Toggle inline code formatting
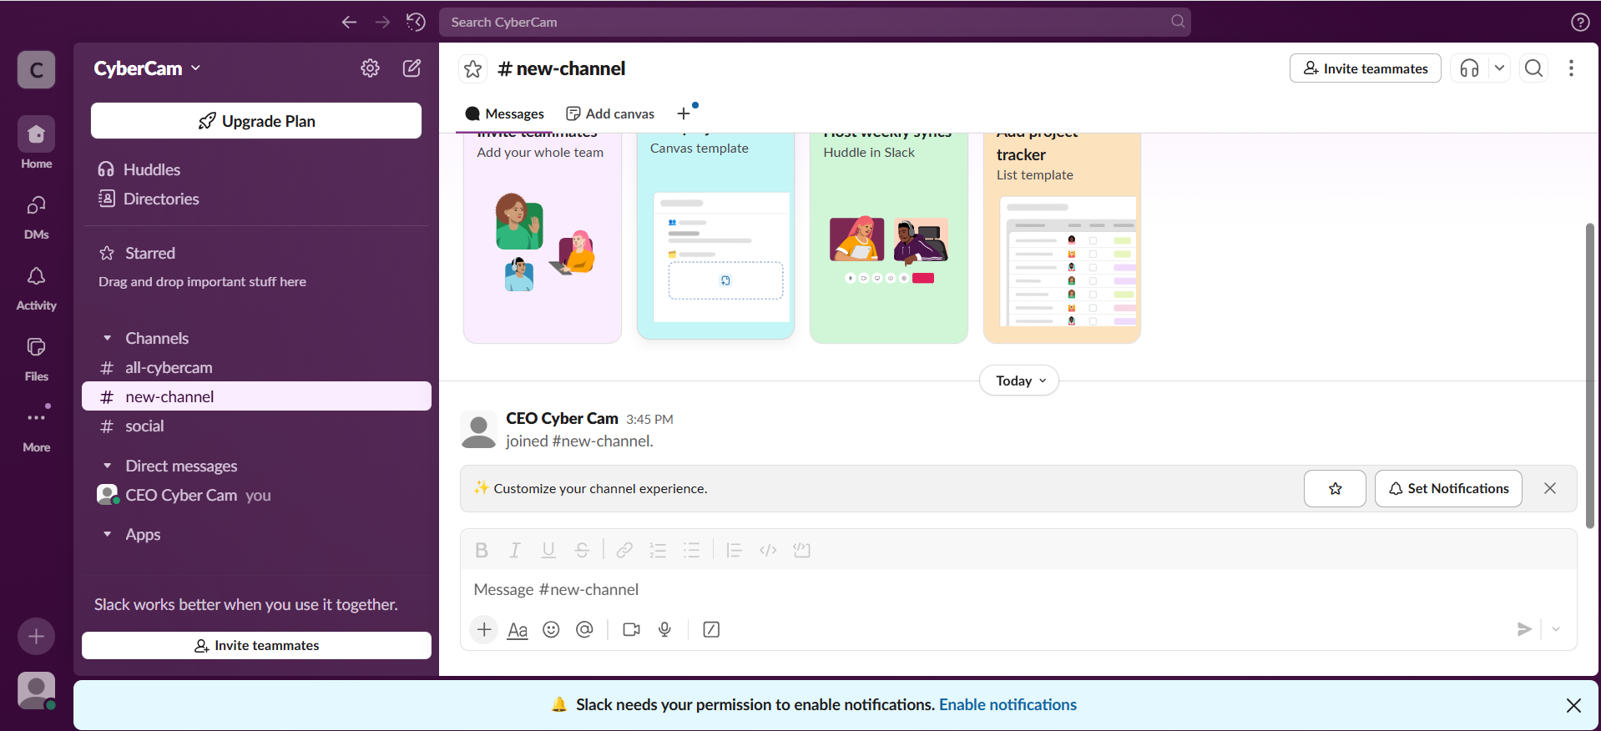This screenshot has height=731, width=1601. point(768,550)
